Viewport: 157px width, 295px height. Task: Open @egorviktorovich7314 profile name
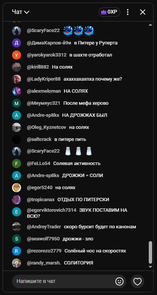pos(51,210)
